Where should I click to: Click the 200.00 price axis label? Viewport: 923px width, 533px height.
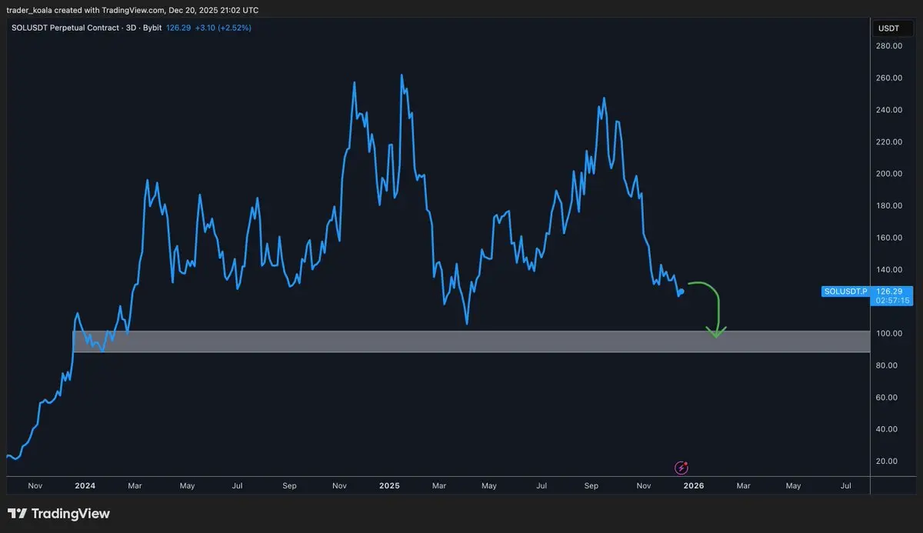888,174
